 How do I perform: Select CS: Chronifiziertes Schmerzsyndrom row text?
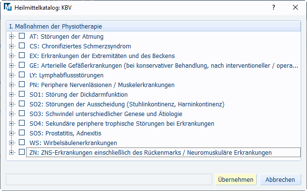80,46
